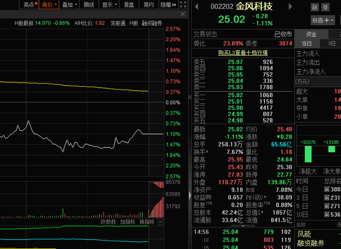Click the 卖五 25.07 order row
The width and height of the screenshot is (341, 249).
243,62
